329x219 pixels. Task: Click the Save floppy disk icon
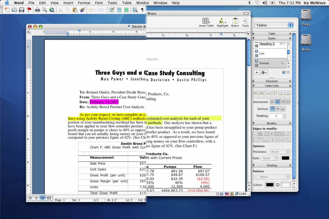click(x=22, y=10)
